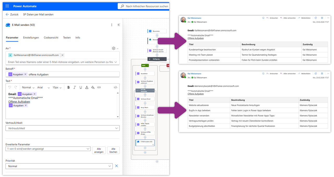Open the font color pen tool
This screenshot has height=177, width=334.
tap(87, 87)
